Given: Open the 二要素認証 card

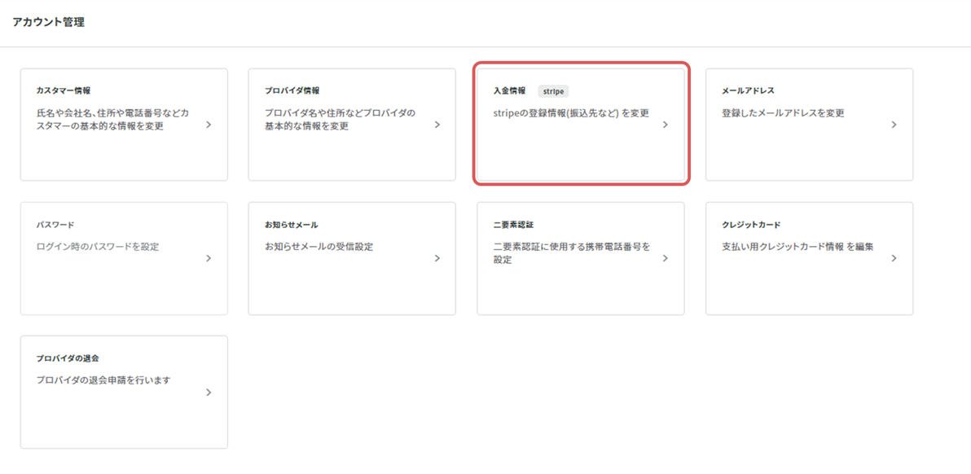Looking at the screenshot, I should point(581,258).
